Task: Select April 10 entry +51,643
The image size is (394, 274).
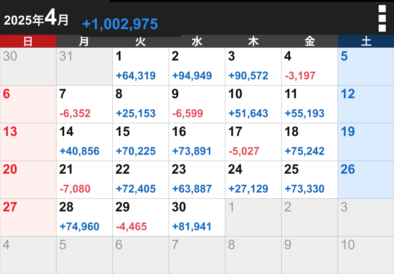Action: pyautogui.click(x=253, y=104)
